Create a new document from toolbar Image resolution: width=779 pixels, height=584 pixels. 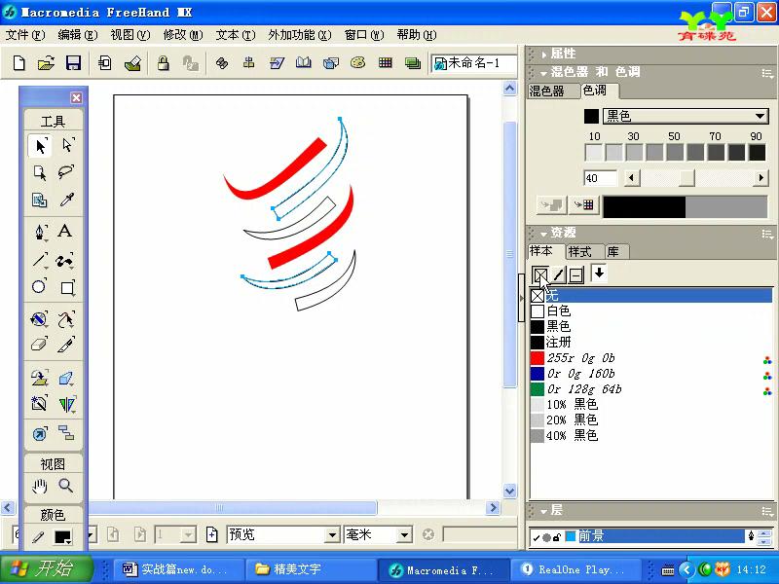pos(19,63)
